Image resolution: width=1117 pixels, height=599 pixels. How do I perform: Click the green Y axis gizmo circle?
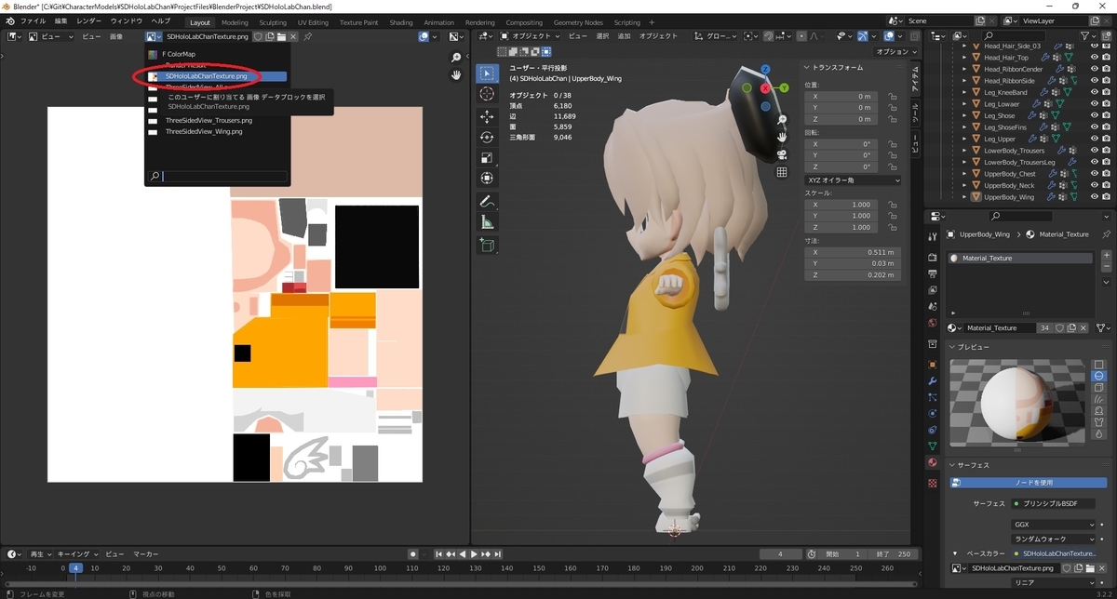tap(785, 87)
